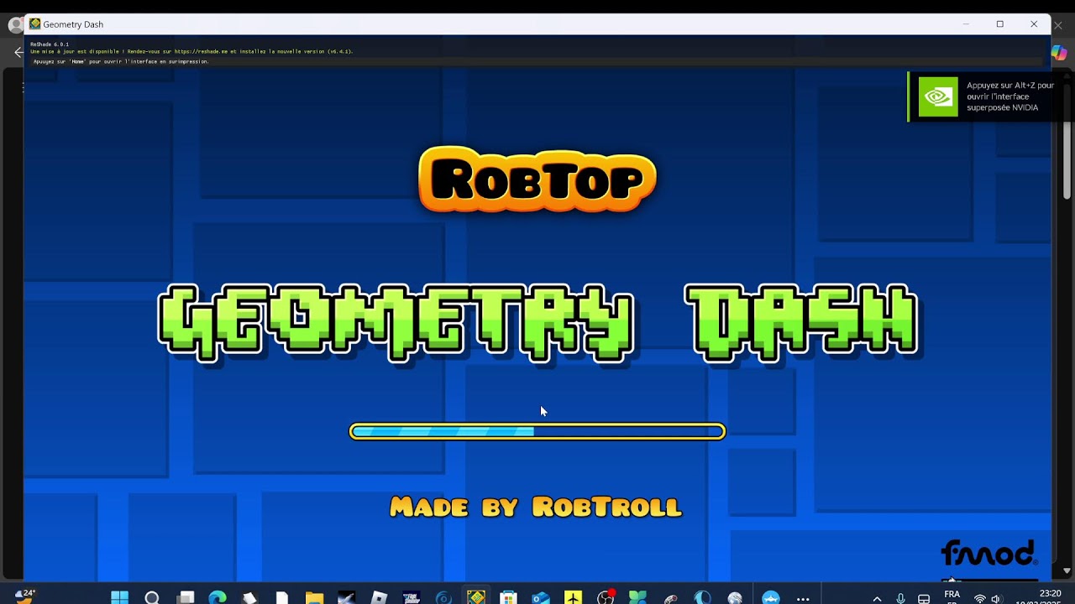The width and height of the screenshot is (1075, 604).
Task: Open the taskbar overflow three-dots menu
Action: (803, 599)
